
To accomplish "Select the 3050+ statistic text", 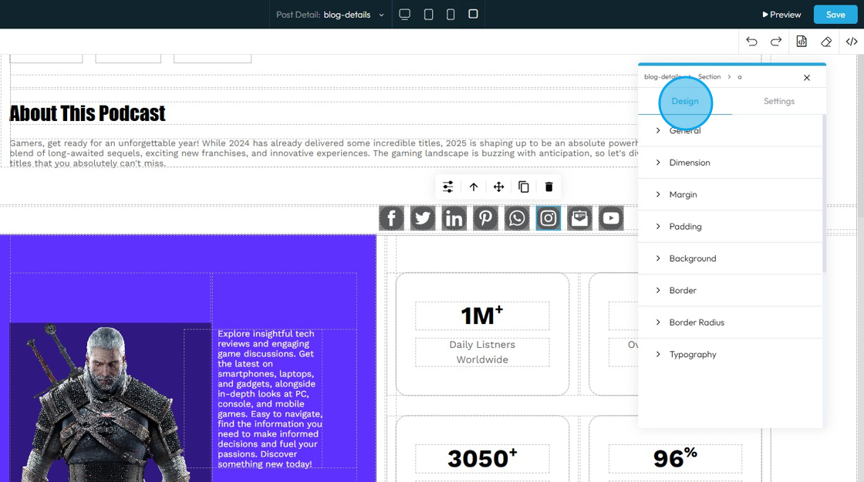I will [482, 458].
